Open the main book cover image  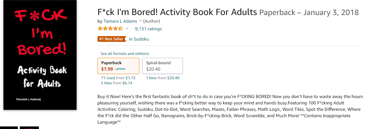40,55
